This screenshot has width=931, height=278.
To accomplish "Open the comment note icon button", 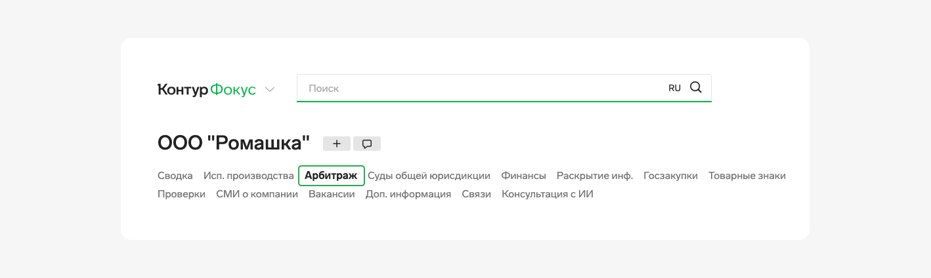I will [x=367, y=144].
